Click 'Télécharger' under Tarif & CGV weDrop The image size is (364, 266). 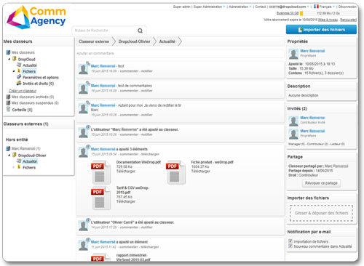[x=126, y=201]
